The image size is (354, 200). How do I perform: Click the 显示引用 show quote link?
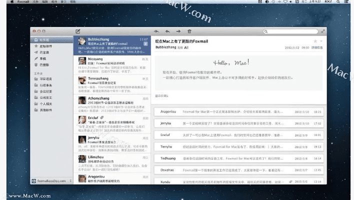(x=161, y=95)
